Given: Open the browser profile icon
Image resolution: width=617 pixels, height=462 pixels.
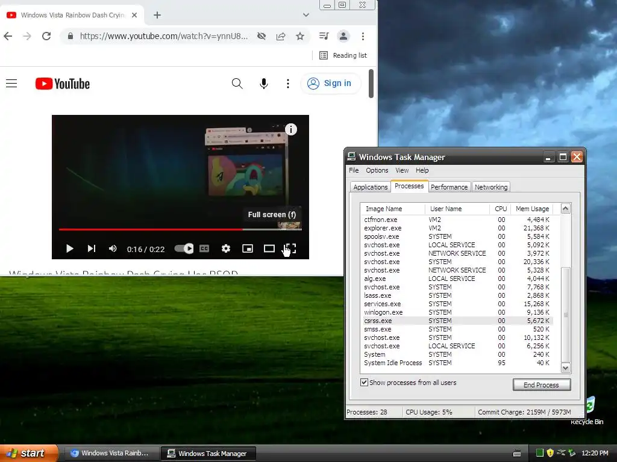Looking at the screenshot, I should pyautogui.click(x=343, y=36).
